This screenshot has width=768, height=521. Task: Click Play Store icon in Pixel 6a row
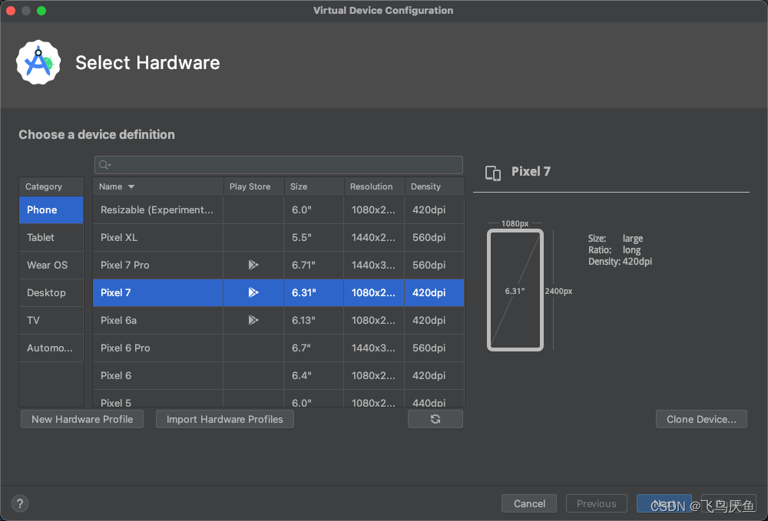(253, 320)
